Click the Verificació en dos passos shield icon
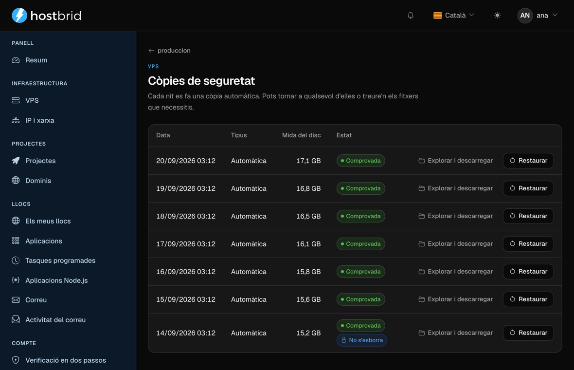Screen dimensions: 574x370 click(x=16, y=360)
